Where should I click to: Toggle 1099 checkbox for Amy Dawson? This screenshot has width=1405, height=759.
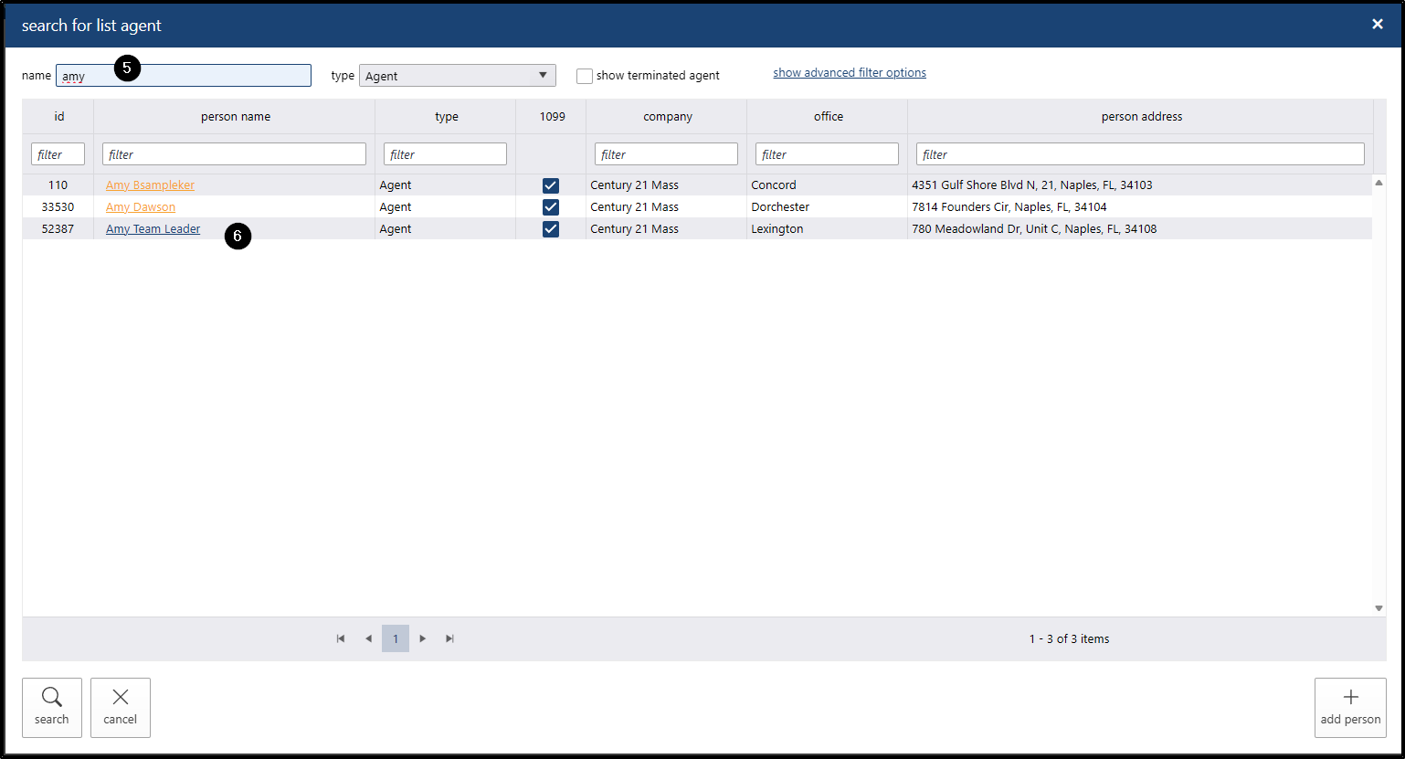click(x=551, y=207)
